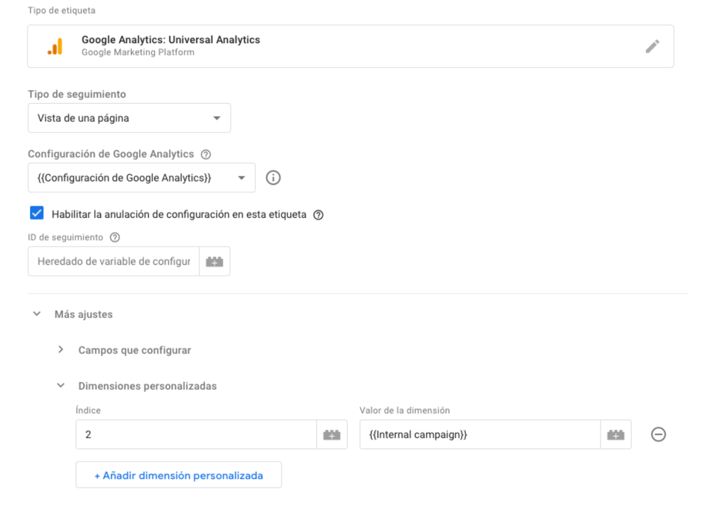Viewport: 707px width, 516px height.
Task: Collapse the Más ajustes section
Action: coord(37,314)
